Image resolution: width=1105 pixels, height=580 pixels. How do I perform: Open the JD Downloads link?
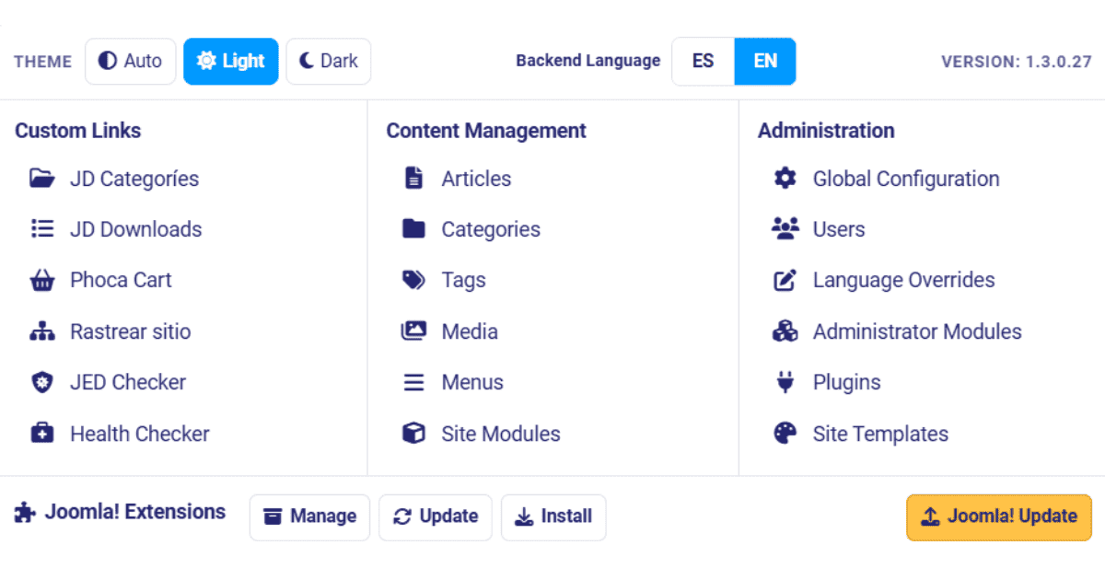(x=136, y=229)
